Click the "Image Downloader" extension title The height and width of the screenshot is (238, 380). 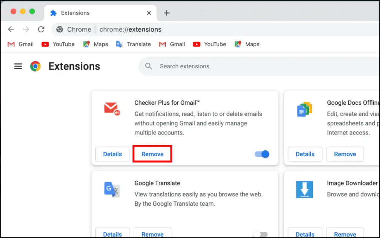[x=353, y=183]
